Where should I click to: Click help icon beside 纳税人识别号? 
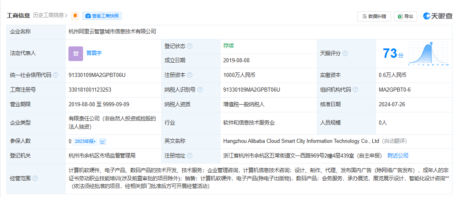(x=200, y=90)
